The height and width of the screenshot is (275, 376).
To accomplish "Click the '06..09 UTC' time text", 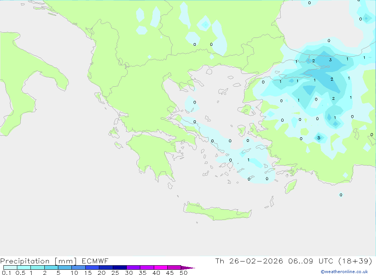I will (x=311, y=261).
